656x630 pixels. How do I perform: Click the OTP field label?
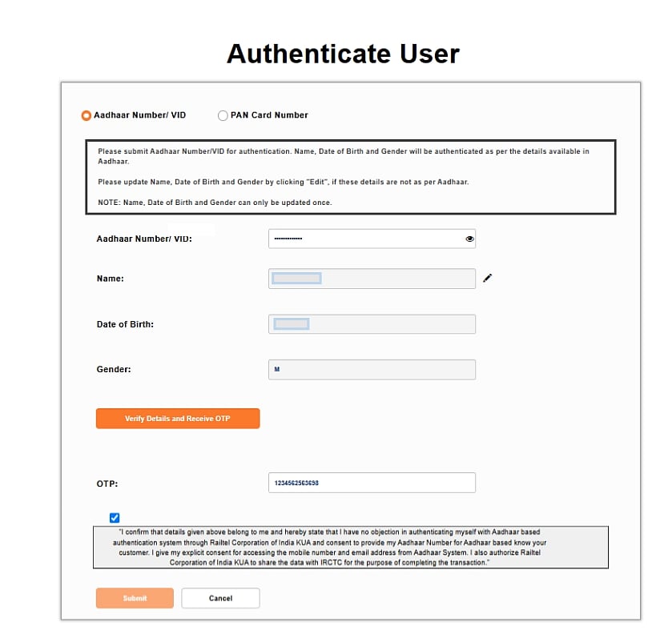[107, 484]
